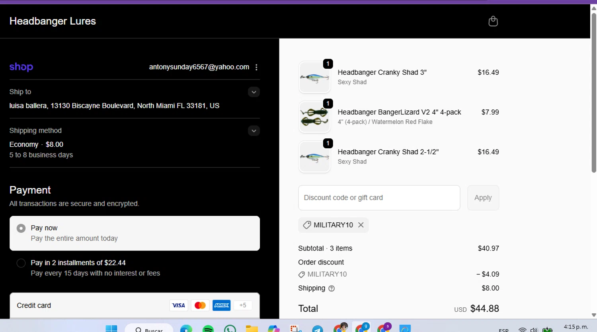
Task: Click the shipping address luisa ballera text
Action: point(114,106)
